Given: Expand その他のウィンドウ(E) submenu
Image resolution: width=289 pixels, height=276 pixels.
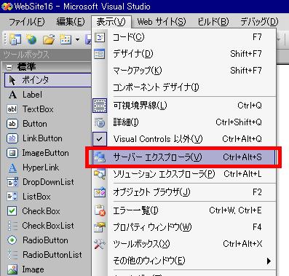Looking at the screenshot, I should pos(184,261).
